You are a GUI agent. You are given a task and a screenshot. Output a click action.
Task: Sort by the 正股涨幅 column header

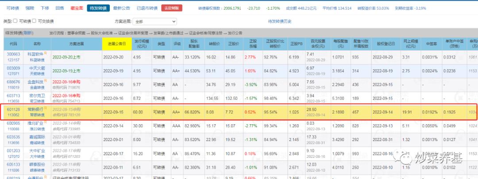click(x=253, y=44)
